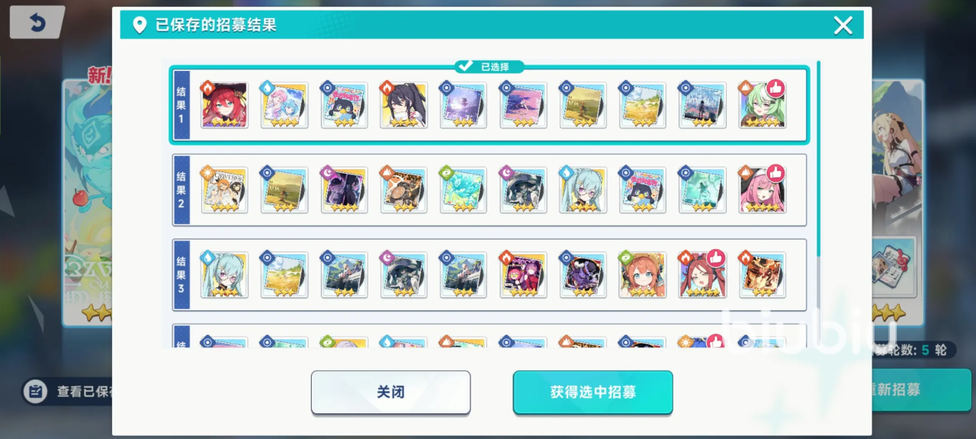
Task: Click the results list vertical scrollbar
Action: coord(818,159)
